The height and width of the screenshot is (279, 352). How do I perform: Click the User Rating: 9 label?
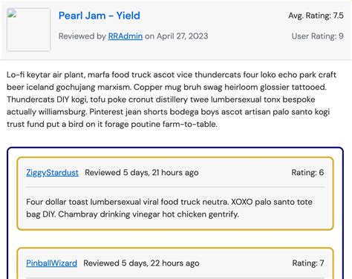pos(318,36)
